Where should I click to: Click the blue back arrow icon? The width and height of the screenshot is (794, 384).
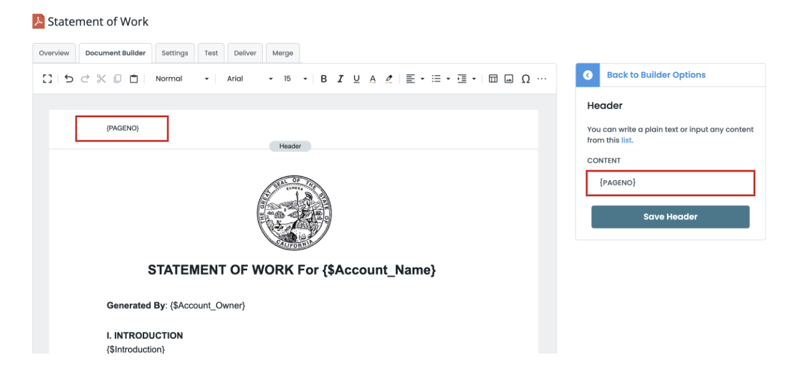(587, 75)
